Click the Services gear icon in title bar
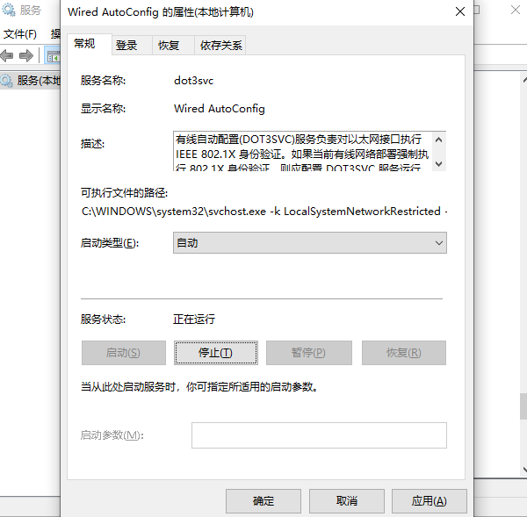This screenshot has height=517, width=527. [9, 10]
